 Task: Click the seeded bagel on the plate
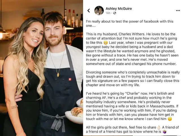point(77,112)
